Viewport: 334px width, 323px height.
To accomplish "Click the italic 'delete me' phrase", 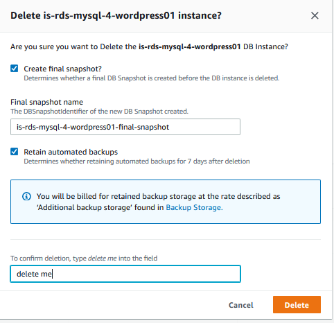I will pos(103,258).
